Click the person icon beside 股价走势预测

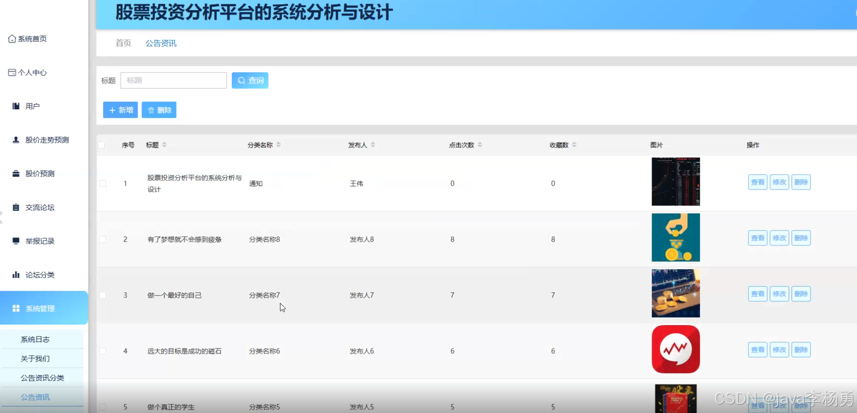pyautogui.click(x=16, y=140)
